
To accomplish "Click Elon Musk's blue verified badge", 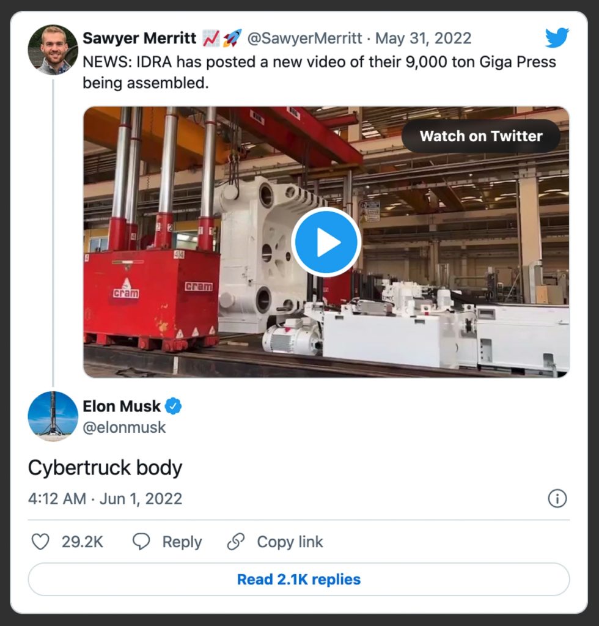I will [x=174, y=406].
